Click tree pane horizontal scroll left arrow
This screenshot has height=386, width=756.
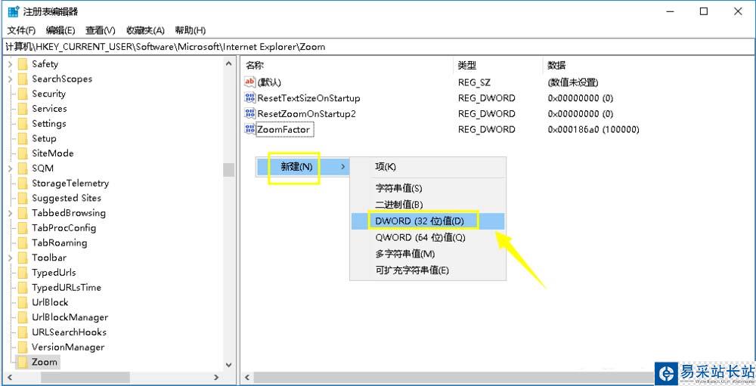[11, 378]
